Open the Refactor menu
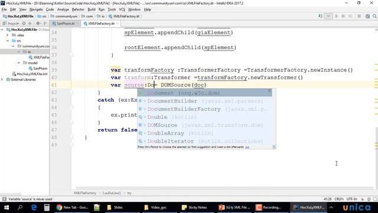 pyautogui.click(x=78, y=9)
